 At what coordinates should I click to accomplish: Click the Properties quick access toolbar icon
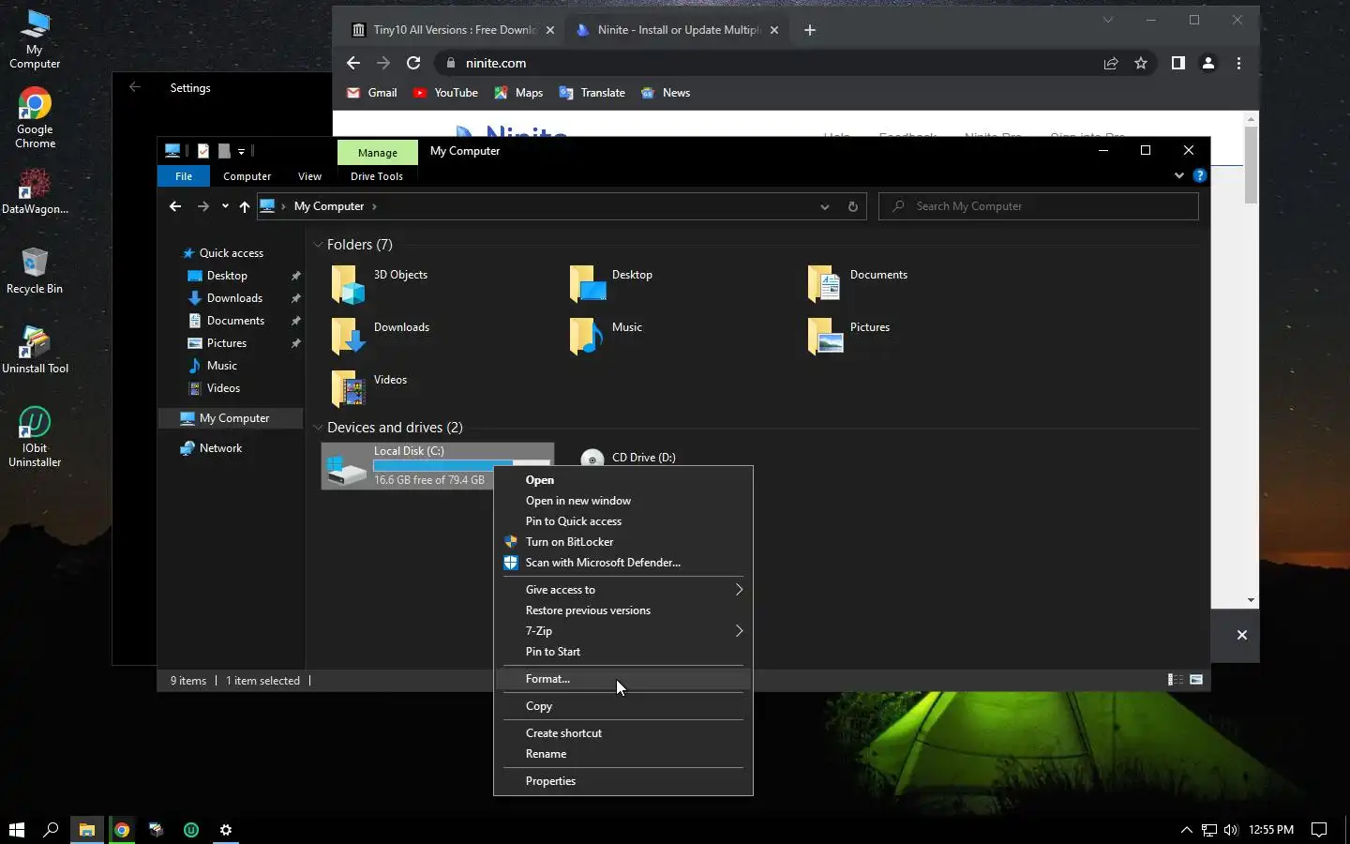click(203, 150)
